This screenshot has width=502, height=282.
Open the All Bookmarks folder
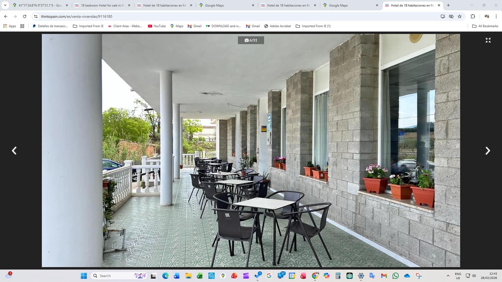pyautogui.click(x=485, y=26)
